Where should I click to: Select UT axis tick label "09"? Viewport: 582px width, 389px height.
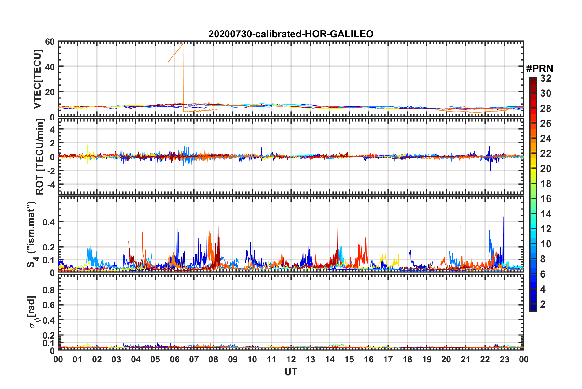coord(233,359)
